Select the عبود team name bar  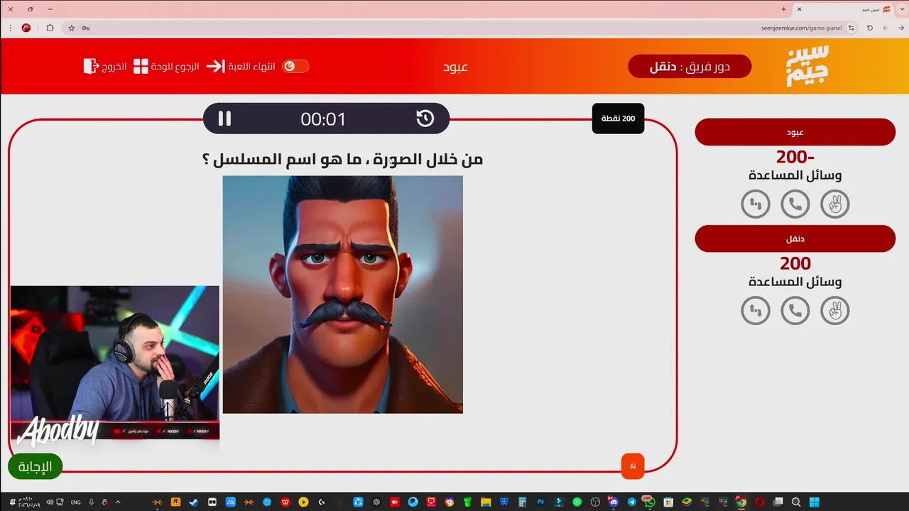(795, 132)
